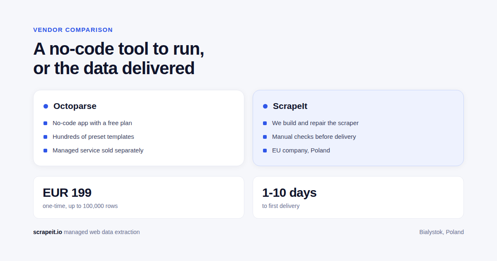Screen dimensions: 497x261
Task: Click "Bialystok, Poland" footer text
Action: (442, 232)
